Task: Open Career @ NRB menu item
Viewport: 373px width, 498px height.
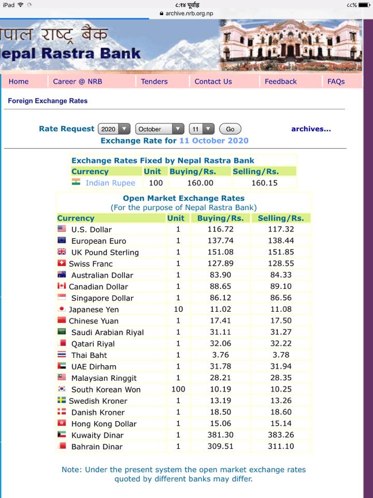Action: click(77, 81)
